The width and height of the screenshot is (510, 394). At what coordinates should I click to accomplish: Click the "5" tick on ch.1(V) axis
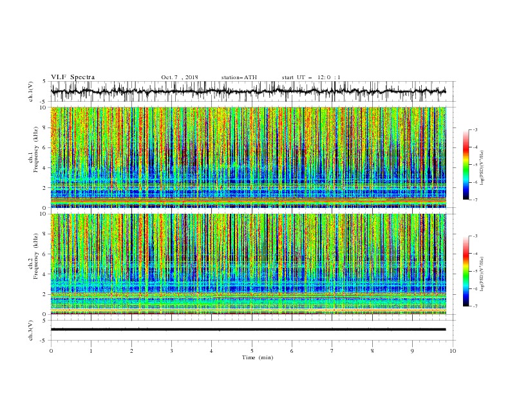[x=45, y=82]
